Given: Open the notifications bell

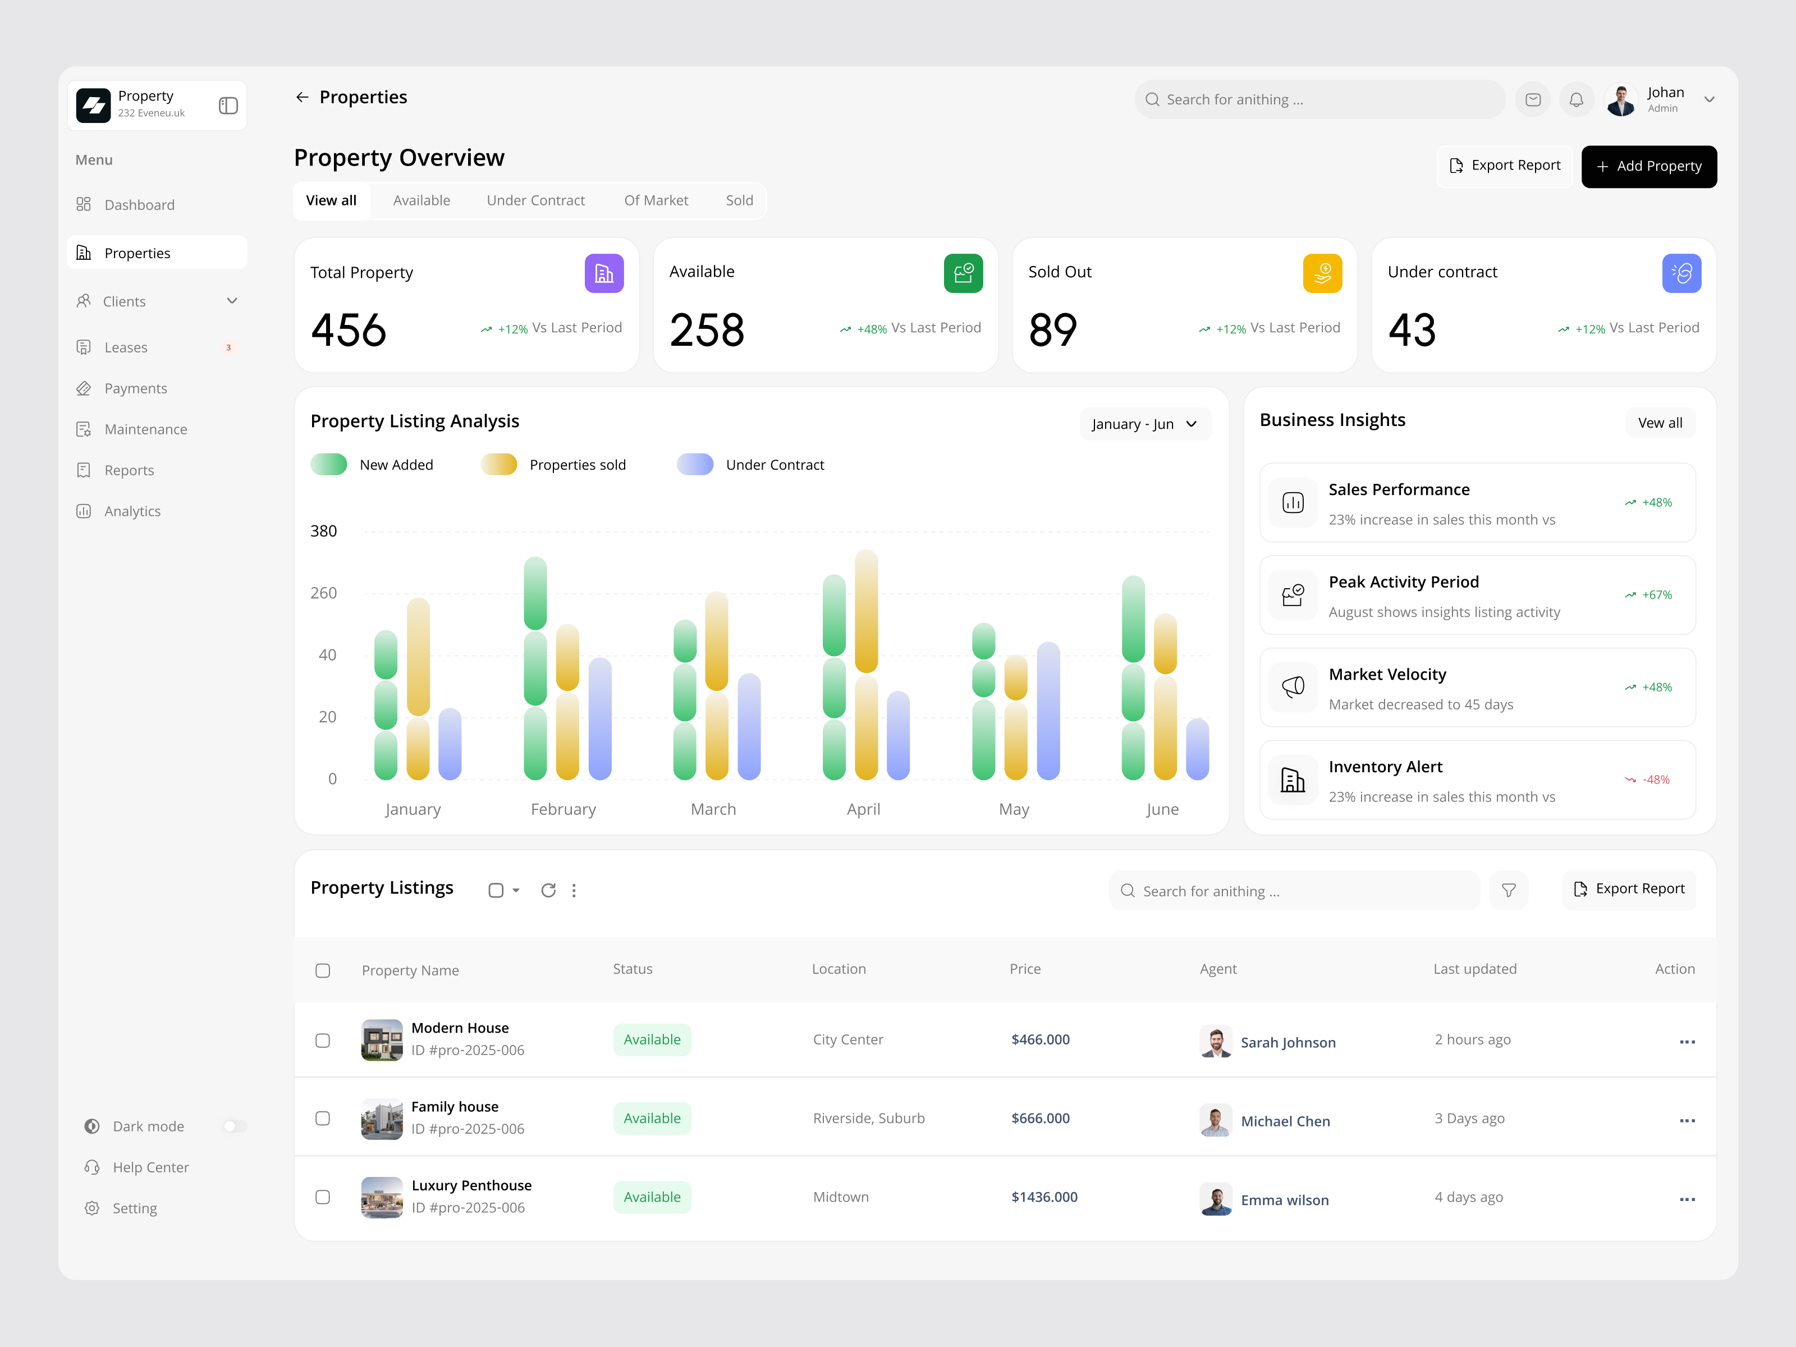Looking at the screenshot, I should pyautogui.click(x=1577, y=99).
